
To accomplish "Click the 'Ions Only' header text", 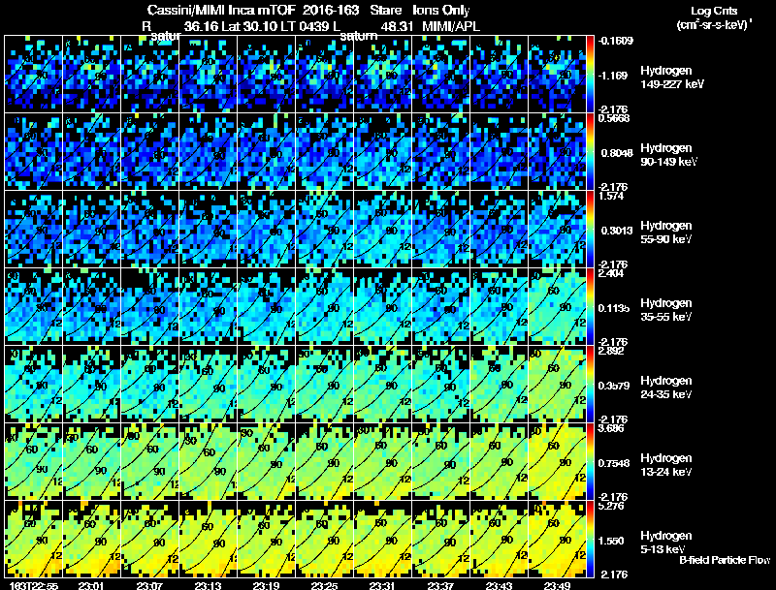I will click(x=441, y=10).
